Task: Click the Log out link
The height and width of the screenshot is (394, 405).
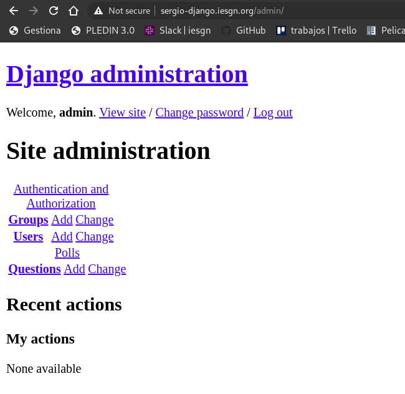Action: [273, 113]
